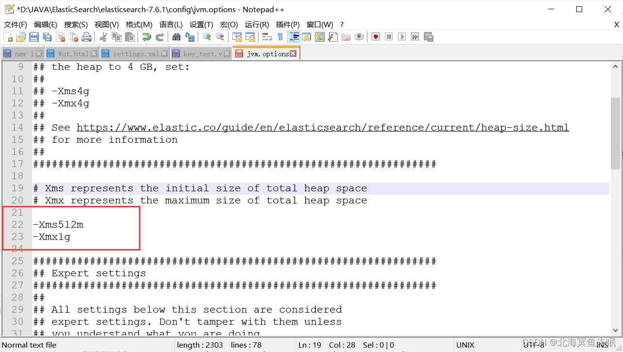This screenshot has width=623, height=352.
Task: Open the 视图(V) menu
Action: pyautogui.click(x=107, y=24)
